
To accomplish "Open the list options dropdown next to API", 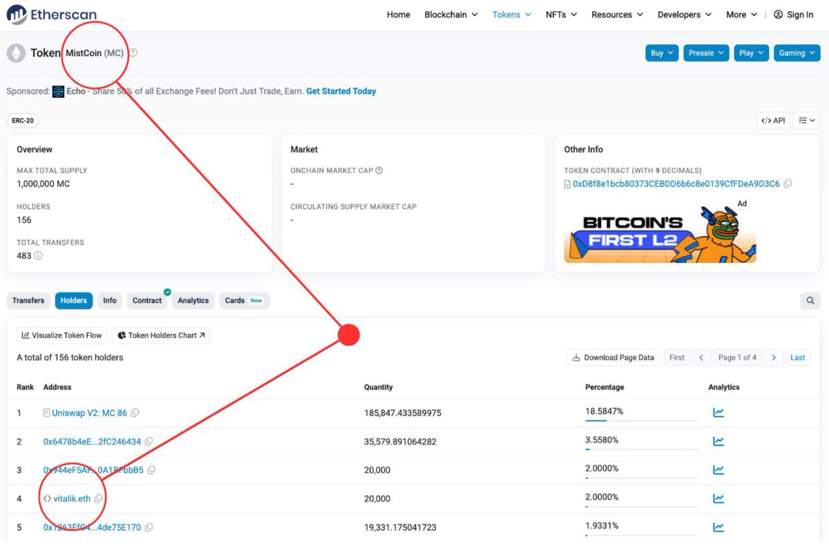I will (x=806, y=120).
